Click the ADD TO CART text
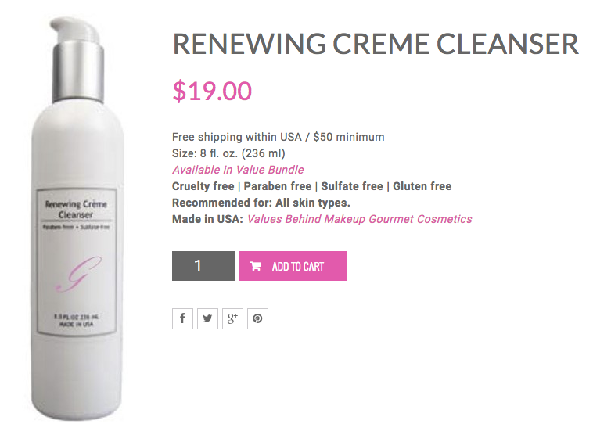The height and width of the screenshot is (442, 593). [x=297, y=267]
